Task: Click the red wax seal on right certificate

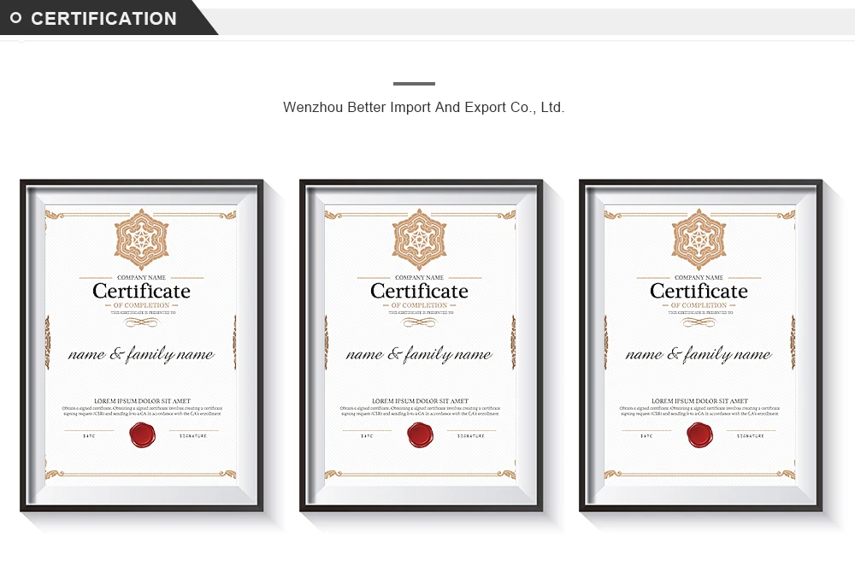Action: 699,435
